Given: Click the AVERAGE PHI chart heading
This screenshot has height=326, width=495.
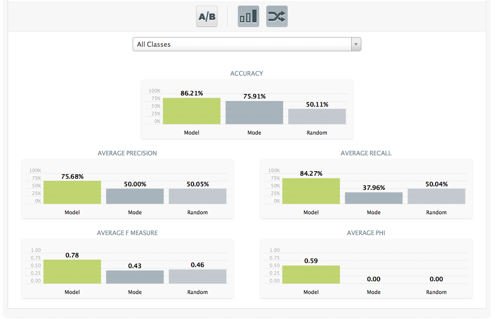Looking at the screenshot, I should pos(366,233).
